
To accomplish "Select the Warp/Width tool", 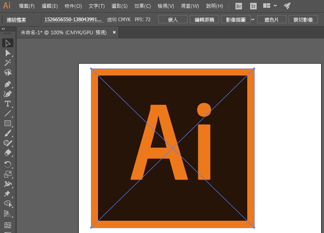I will 8,184.
